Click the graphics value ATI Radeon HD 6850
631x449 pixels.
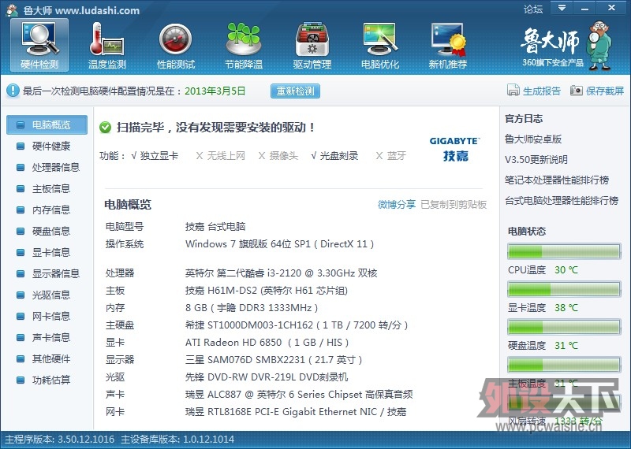click(x=267, y=343)
